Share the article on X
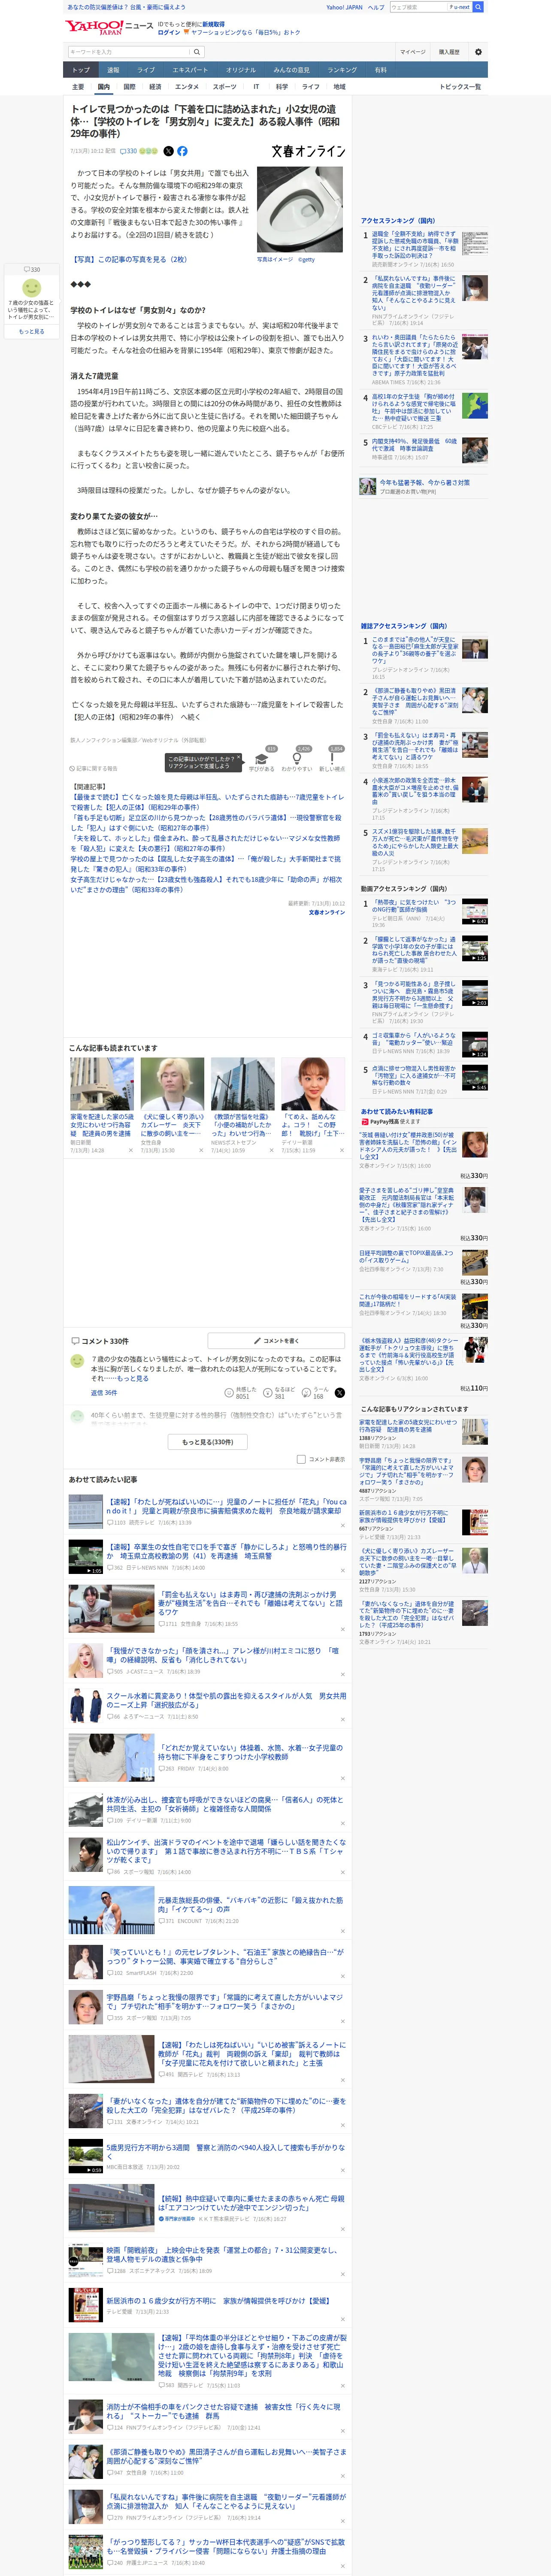Viewport: 551px width, 2576px height. point(168,151)
